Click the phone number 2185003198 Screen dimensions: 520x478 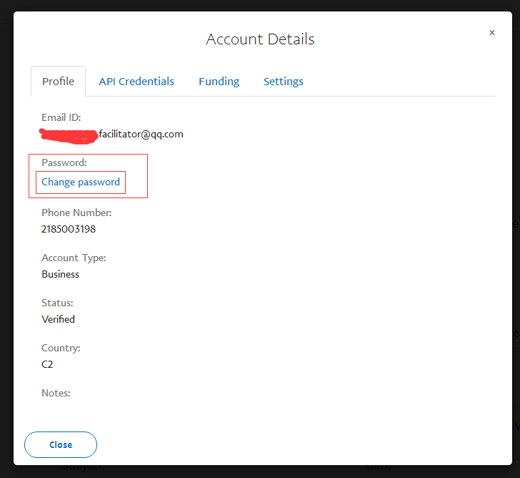pyautogui.click(x=69, y=229)
